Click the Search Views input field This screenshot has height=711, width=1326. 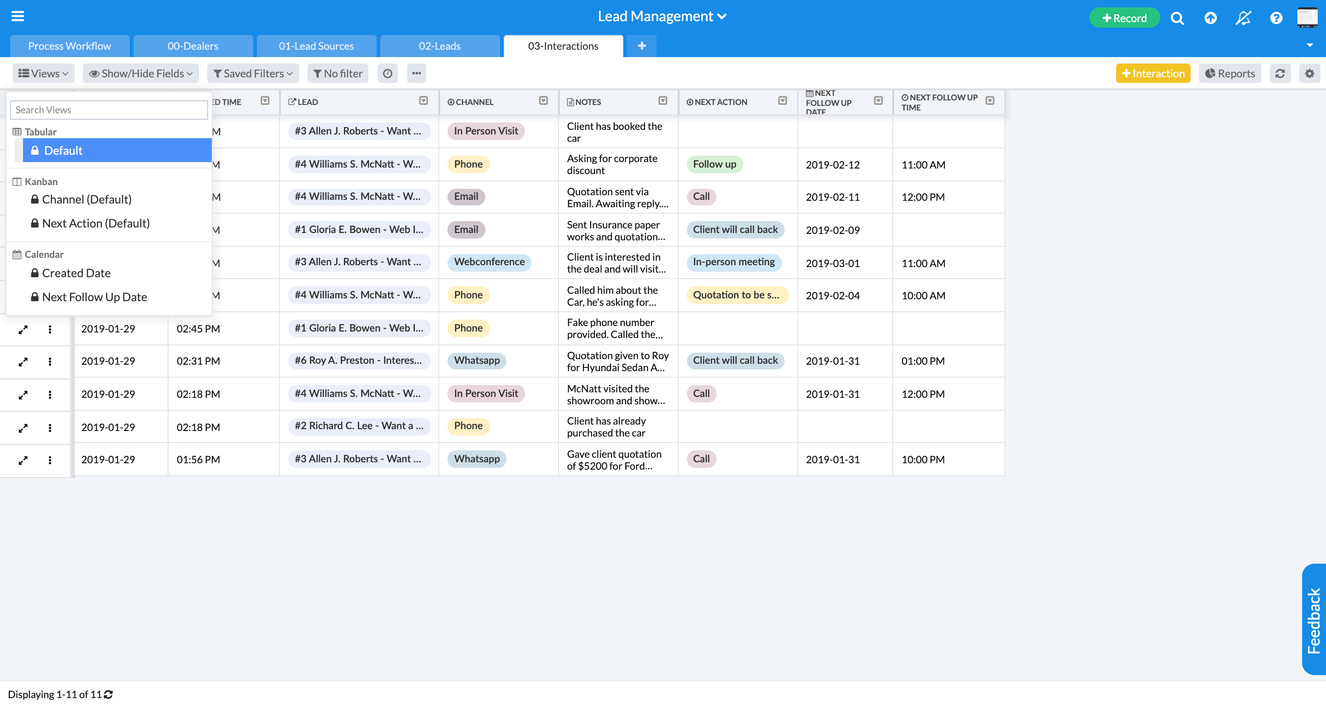[x=109, y=110]
